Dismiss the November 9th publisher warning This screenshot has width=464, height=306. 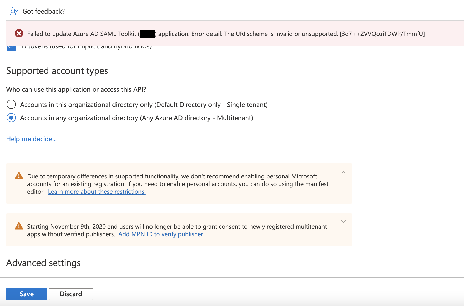point(344,222)
